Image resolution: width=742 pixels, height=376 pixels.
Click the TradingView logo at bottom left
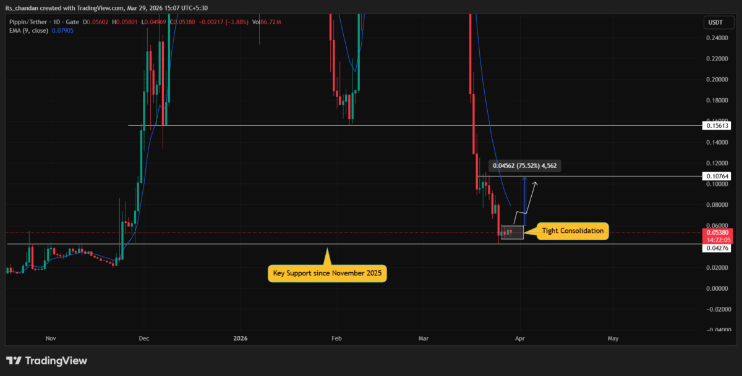coord(46,361)
